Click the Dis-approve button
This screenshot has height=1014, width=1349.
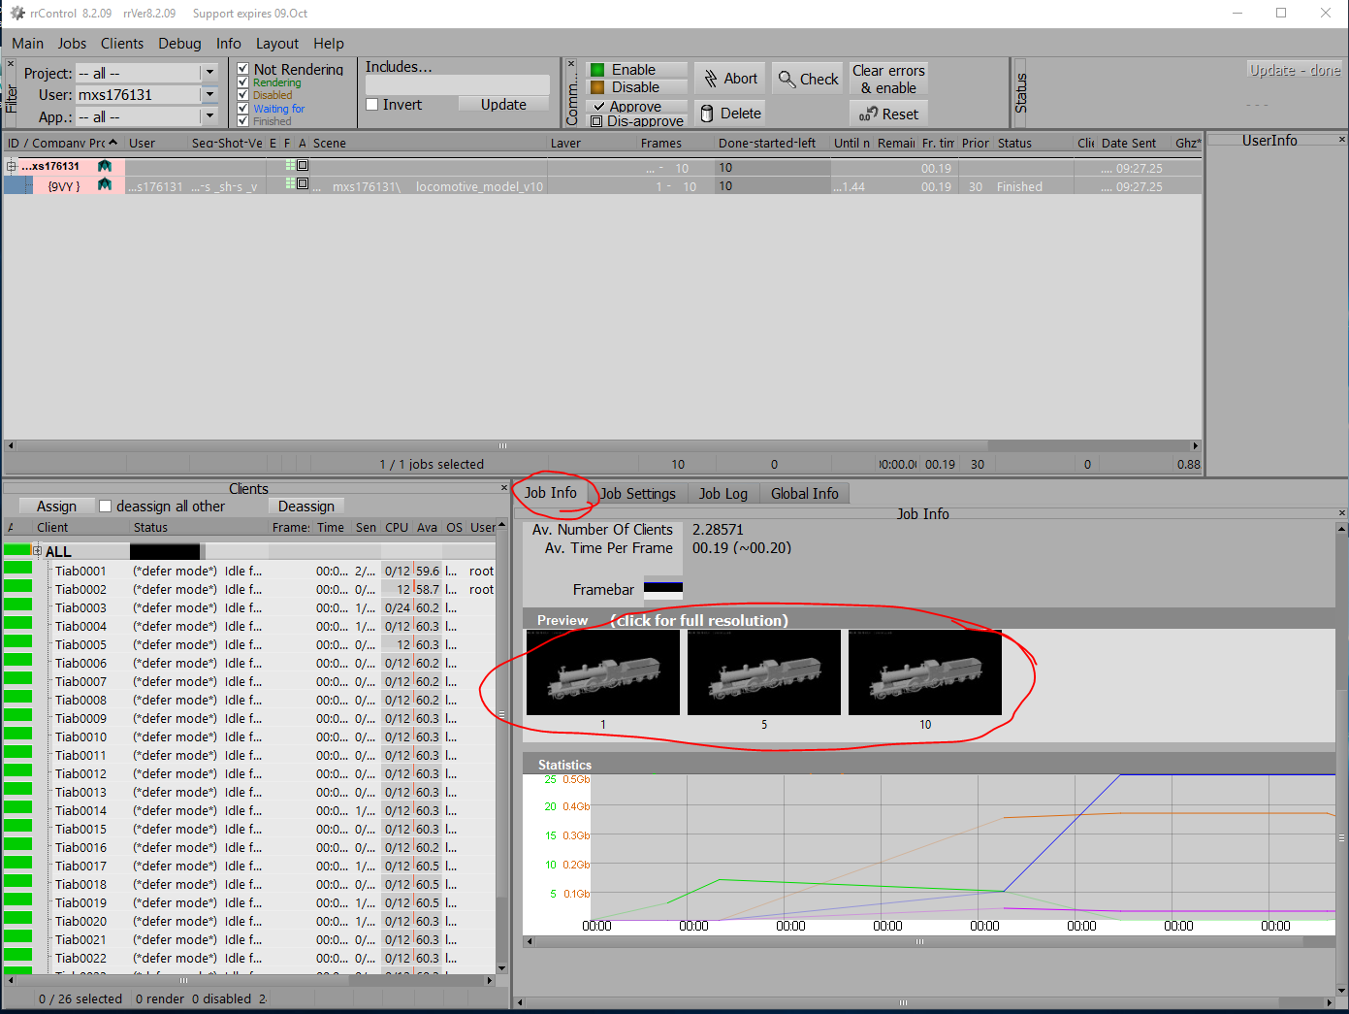pyautogui.click(x=638, y=121)
